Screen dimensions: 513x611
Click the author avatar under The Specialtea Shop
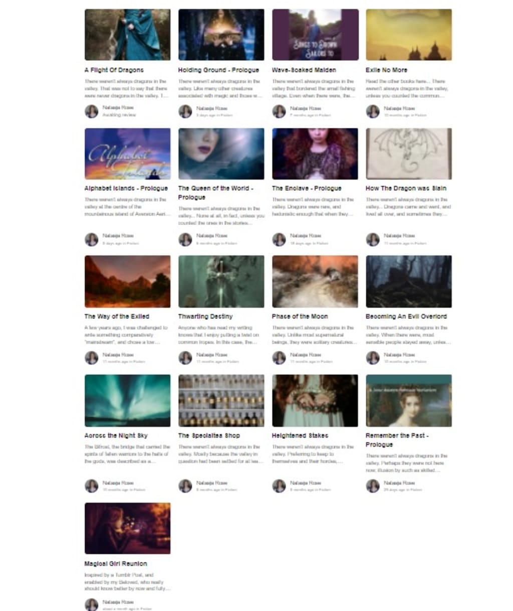(185, 486)
